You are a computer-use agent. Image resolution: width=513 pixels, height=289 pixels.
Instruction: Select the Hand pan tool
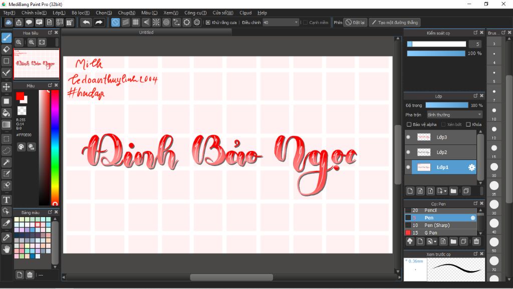[7, 249]
